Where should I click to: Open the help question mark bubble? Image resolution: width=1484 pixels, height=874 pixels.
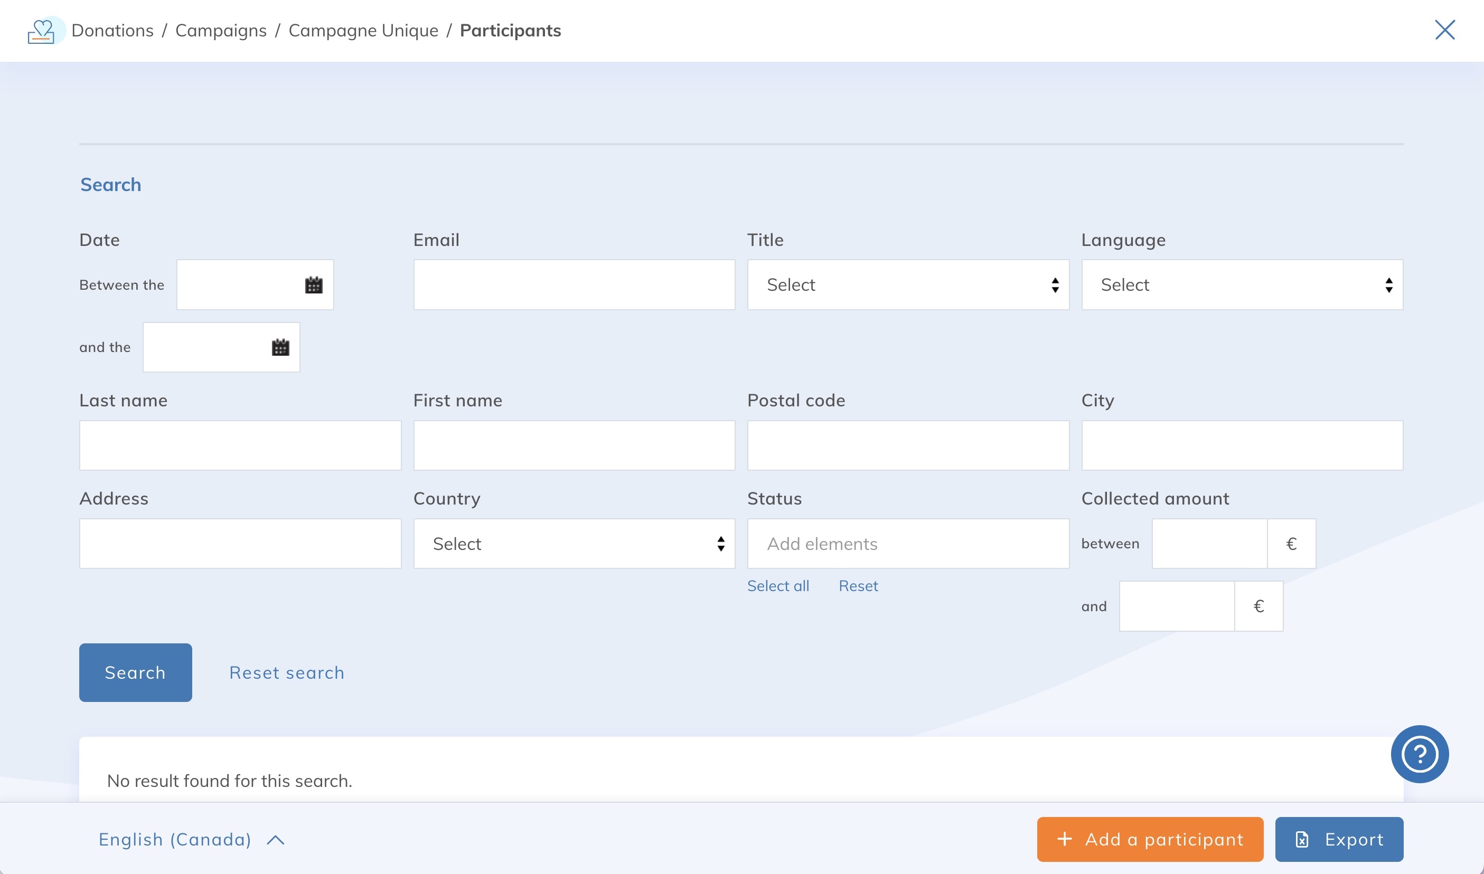click(x=1419, y=754)
